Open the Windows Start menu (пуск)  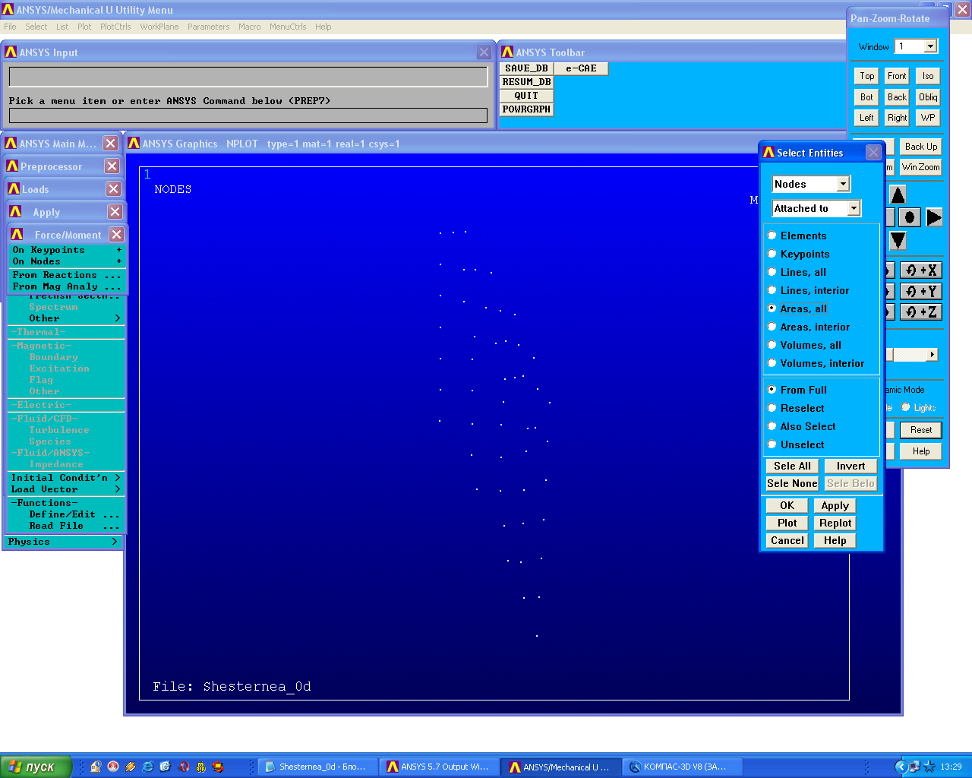(36, 767)
